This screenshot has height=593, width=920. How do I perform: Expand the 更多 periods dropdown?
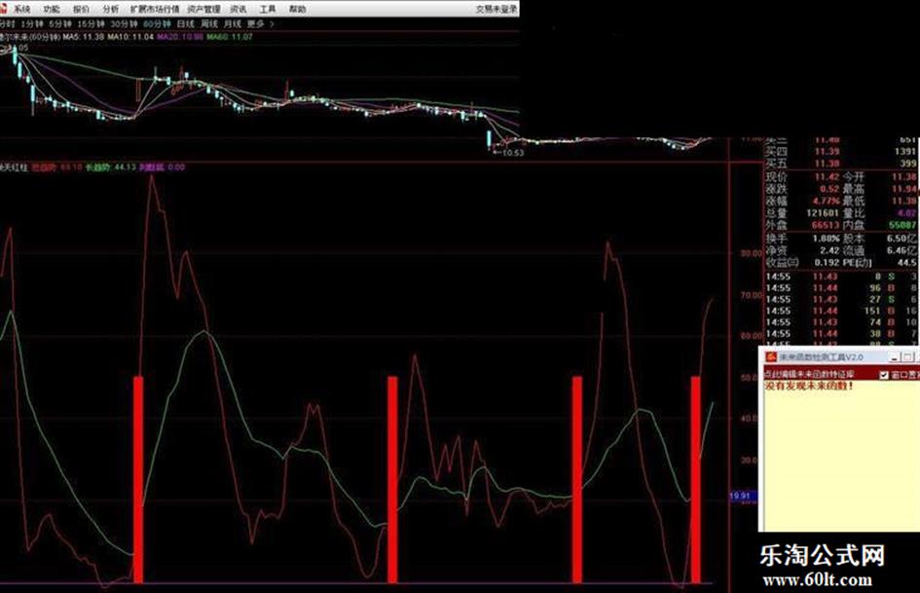click(x=261, y=24)
